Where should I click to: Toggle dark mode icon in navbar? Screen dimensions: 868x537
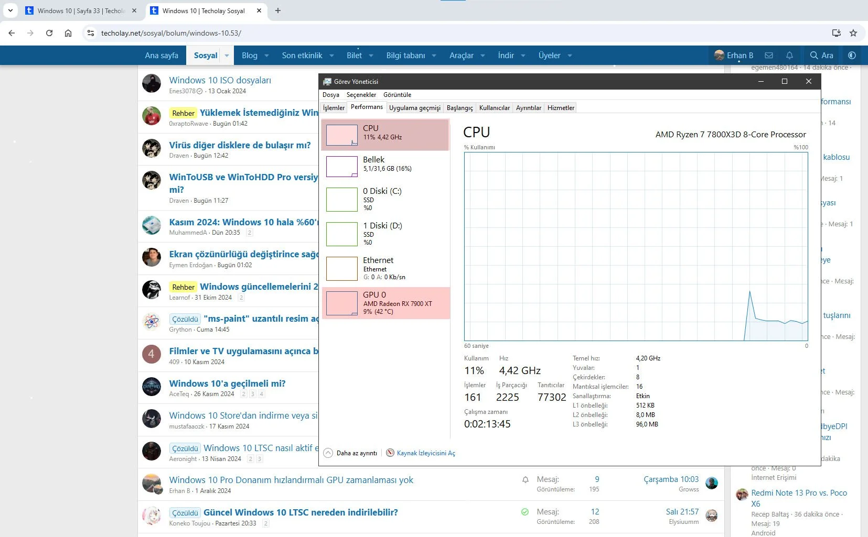click(852, 56)
